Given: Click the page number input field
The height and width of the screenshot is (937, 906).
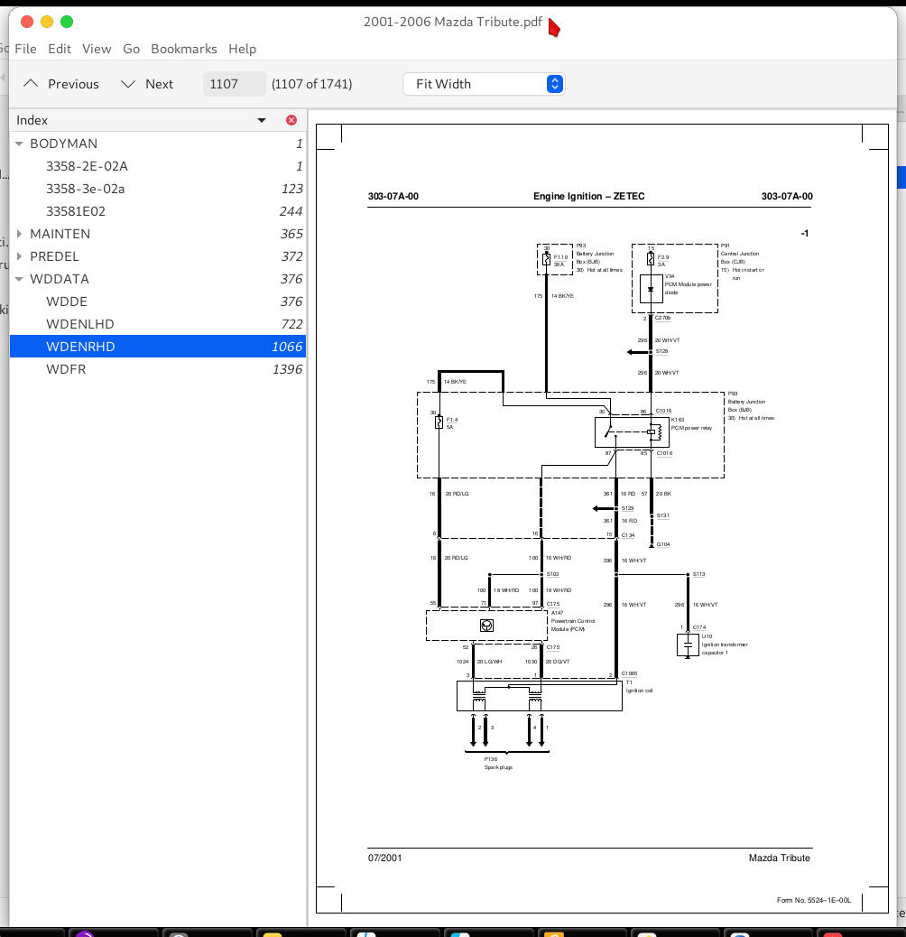Looking at the screenshot, I should (x=234, y=84).
